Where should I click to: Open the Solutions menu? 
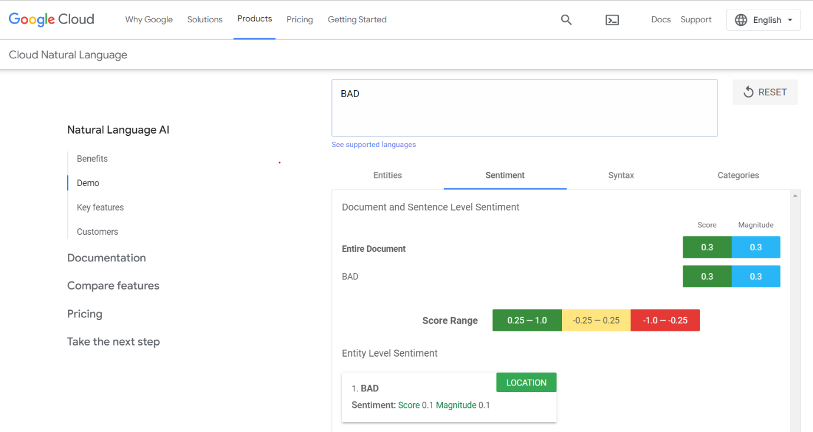[x=205, y=19]
